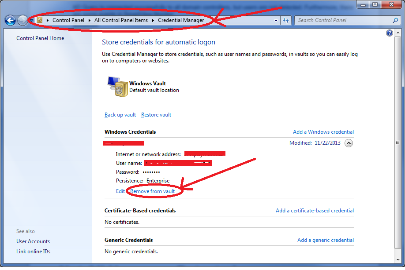The image size is (405, 270).
Task: Click the Store credentials for automatic logon heading
Action: pos(158,42)
